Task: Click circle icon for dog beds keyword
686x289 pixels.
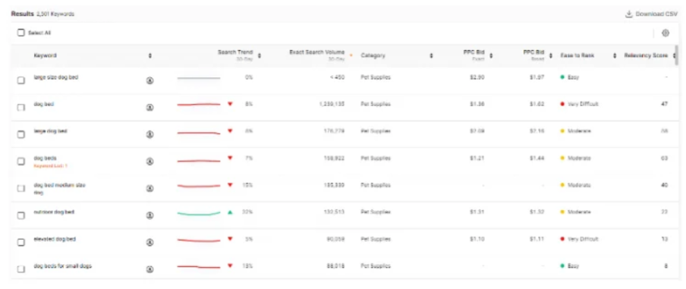Action: tap(149, 162)
